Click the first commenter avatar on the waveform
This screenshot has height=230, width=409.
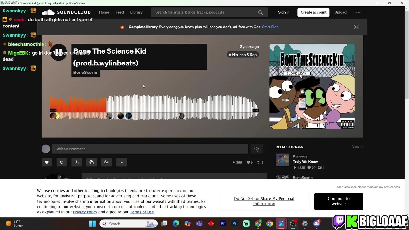click(x=53, y=116)
